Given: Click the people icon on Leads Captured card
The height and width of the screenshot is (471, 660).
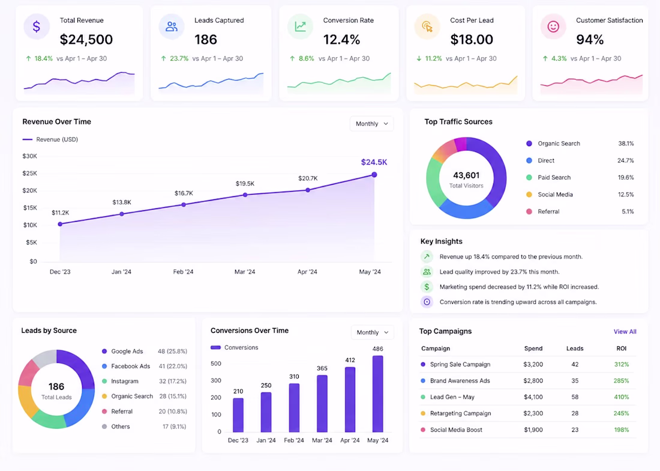Looking at the screenshot, I should [x=172, y=26].
